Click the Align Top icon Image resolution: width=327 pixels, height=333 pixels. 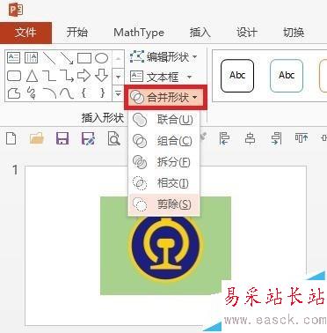pyautogui.click(x=302, y=138)
